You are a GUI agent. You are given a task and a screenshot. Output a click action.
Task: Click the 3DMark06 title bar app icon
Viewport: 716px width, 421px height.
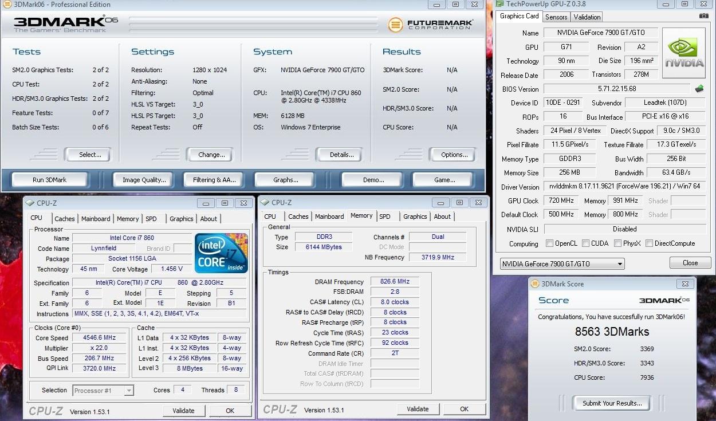coord(7,4)
